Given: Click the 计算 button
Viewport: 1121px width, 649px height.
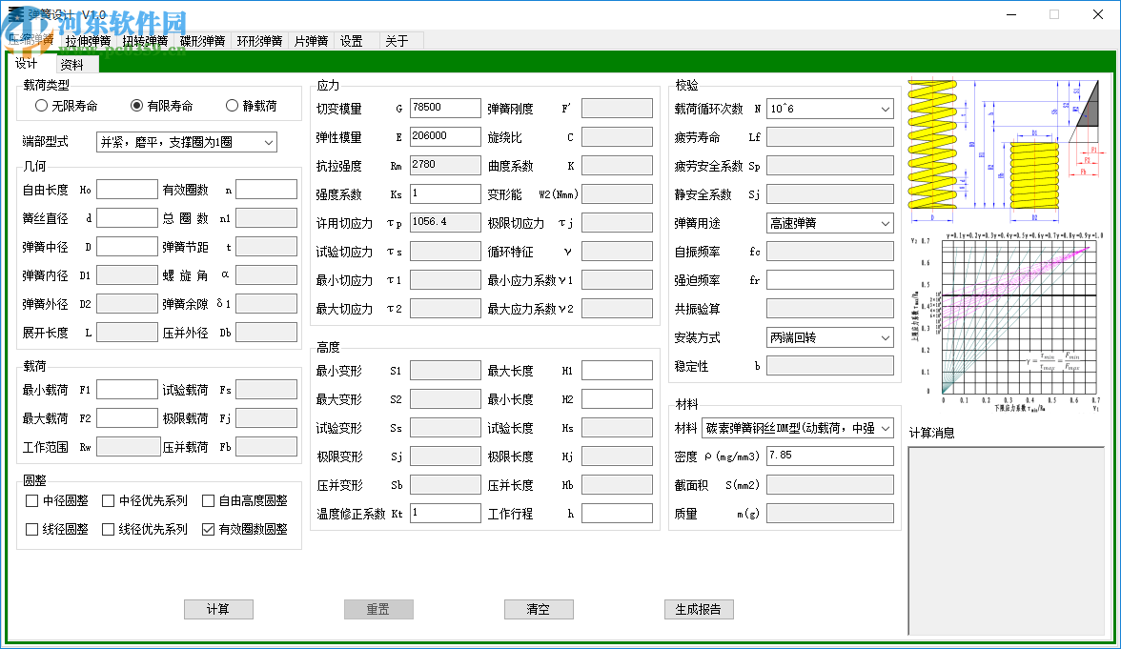Looking at the screenshot, I should pos(218,609).
